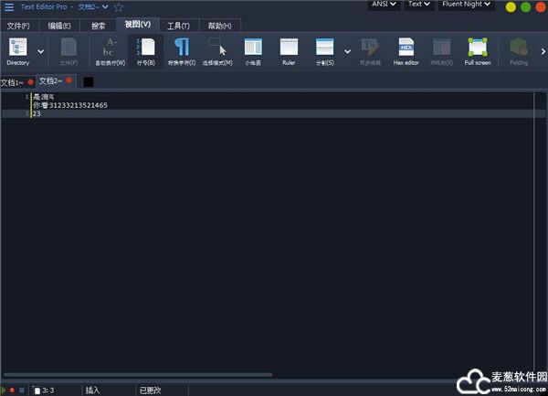Click the red record macro button

13,390
